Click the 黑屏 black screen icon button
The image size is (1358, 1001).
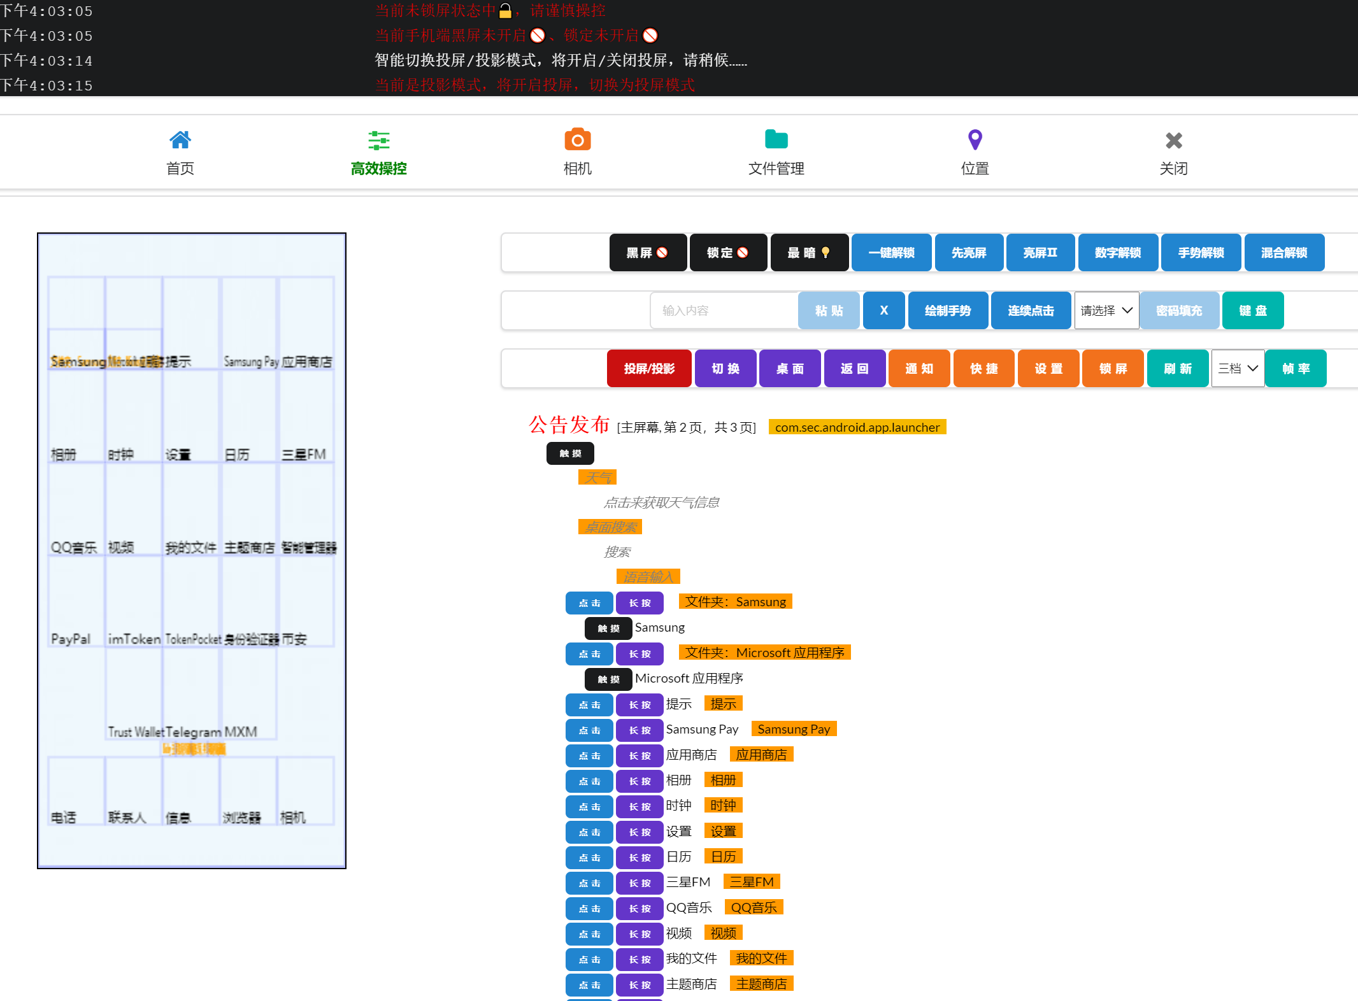coord(647,252)
